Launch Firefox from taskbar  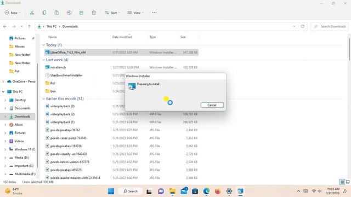click(218, 192)
